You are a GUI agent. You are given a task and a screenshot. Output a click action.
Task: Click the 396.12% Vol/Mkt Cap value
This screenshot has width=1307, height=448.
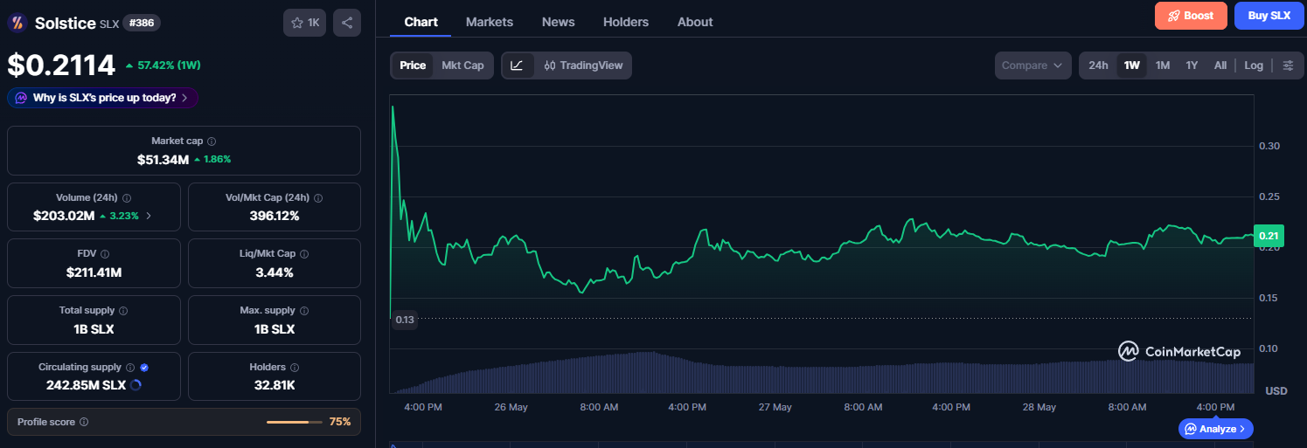[275, 215]
